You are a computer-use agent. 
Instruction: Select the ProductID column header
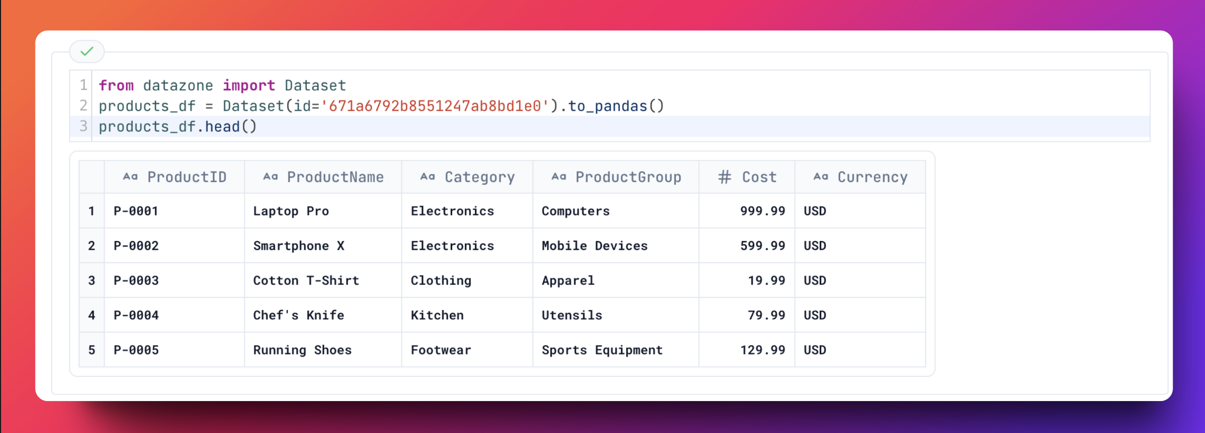coord(174,177)
